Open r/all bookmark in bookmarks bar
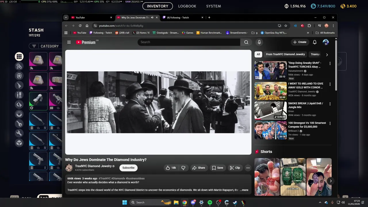Image resolution: width=368 pixels, height=207 pixels. pyautogui.click(x=122, y=33)
